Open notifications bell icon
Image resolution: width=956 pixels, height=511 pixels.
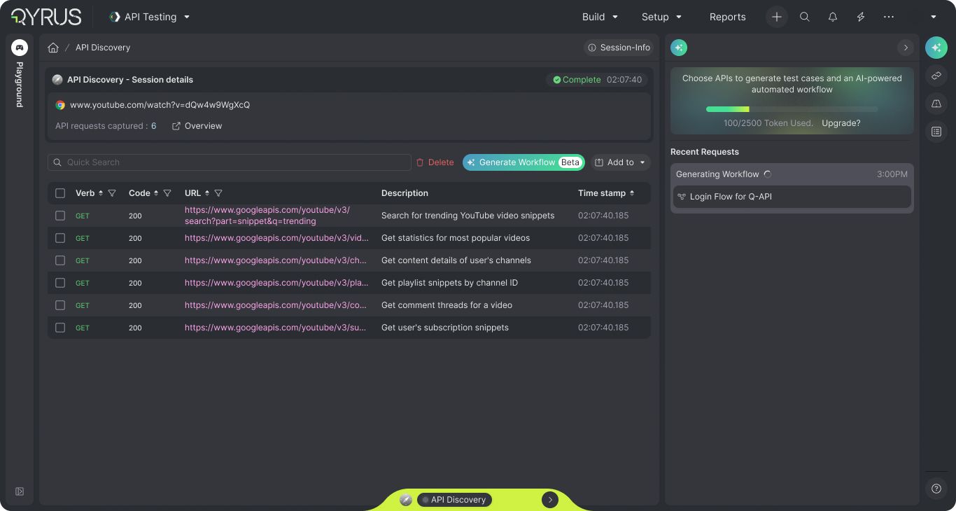coord(833,17)
